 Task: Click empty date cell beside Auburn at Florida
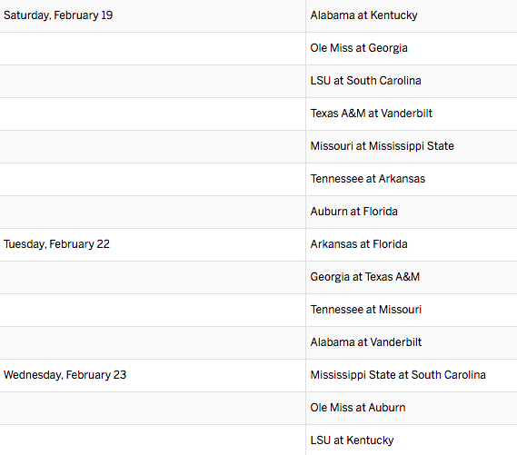pos(153,212)
